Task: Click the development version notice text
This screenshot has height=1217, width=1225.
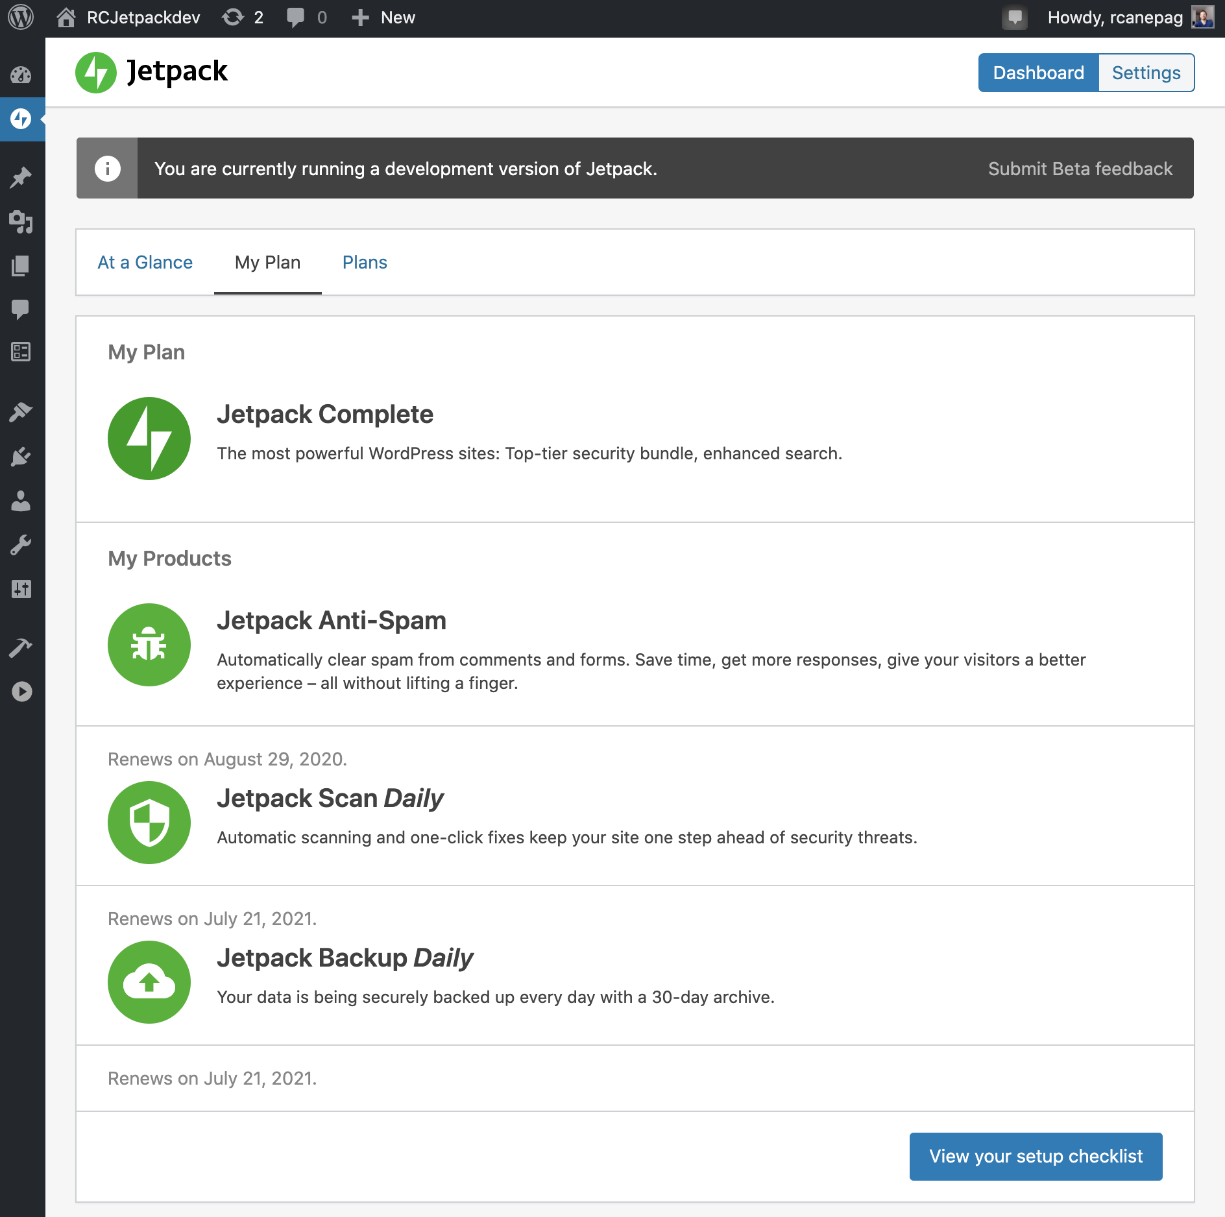Action: tap(406, 169)
